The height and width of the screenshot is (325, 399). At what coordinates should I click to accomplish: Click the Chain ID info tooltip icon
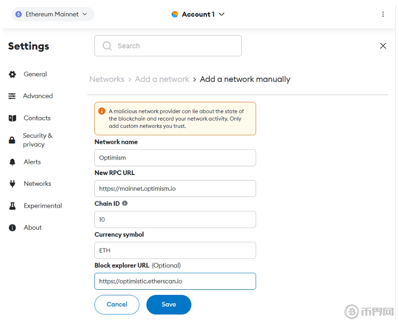coord(125,204)
